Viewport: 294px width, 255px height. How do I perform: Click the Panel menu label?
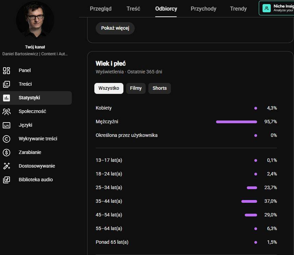click(25, 70)
